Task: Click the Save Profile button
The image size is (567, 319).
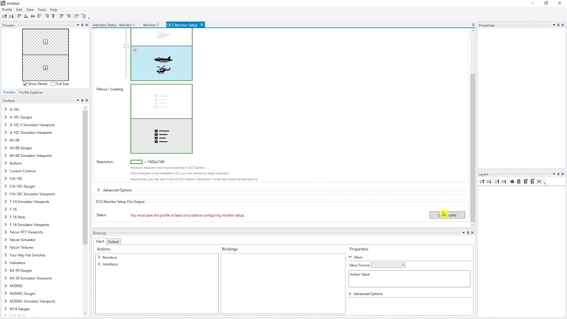Action: (x=447, y=215)
